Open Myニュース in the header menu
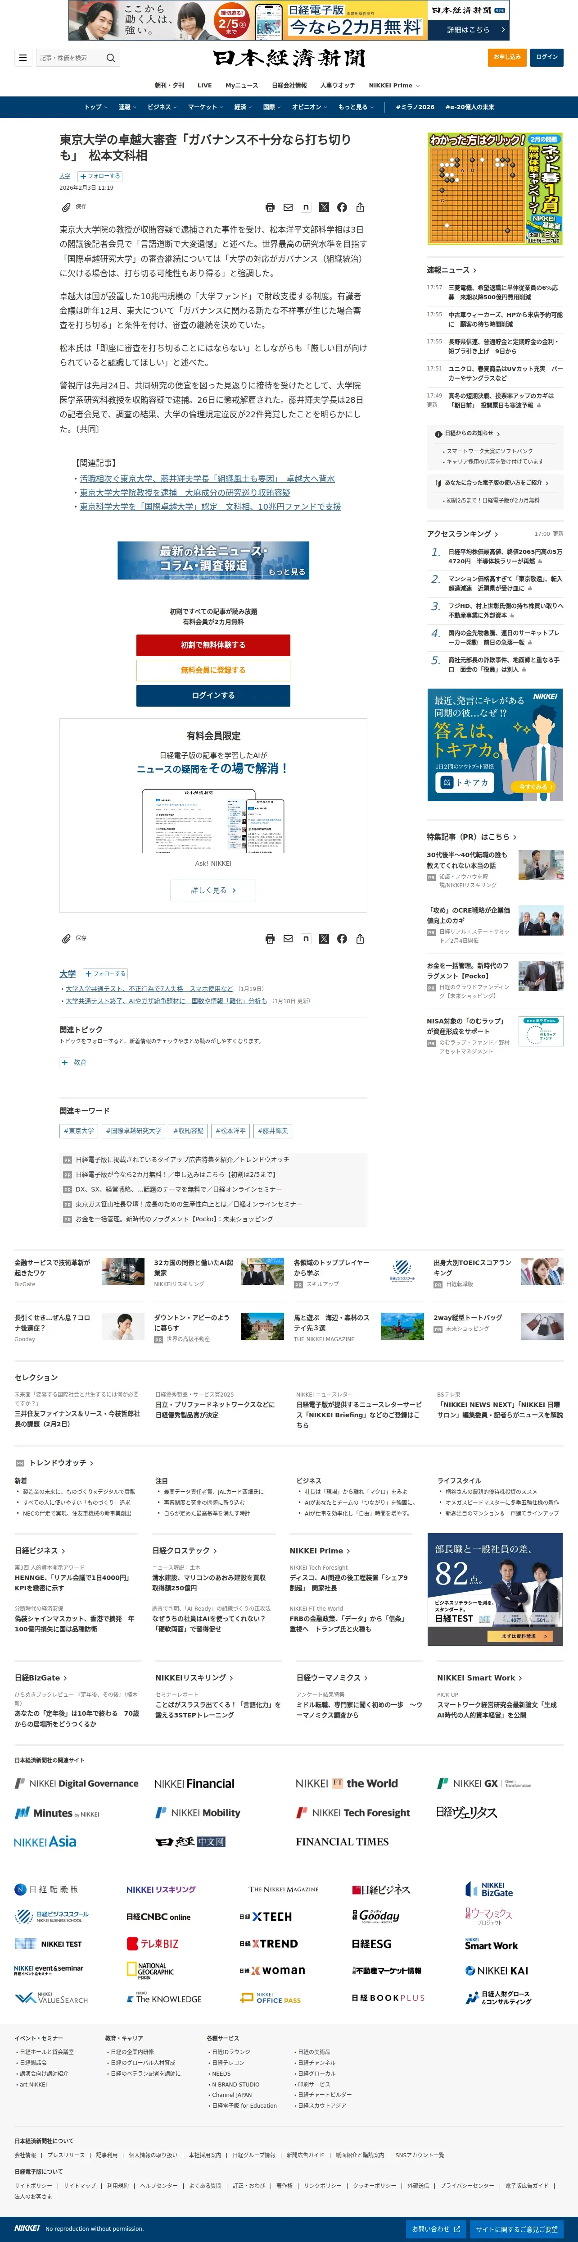Screen dimensions: 578x2242 (x=242, y=85)
